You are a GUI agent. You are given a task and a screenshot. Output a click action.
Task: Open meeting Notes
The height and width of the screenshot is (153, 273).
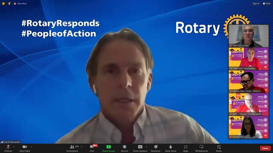219,148
